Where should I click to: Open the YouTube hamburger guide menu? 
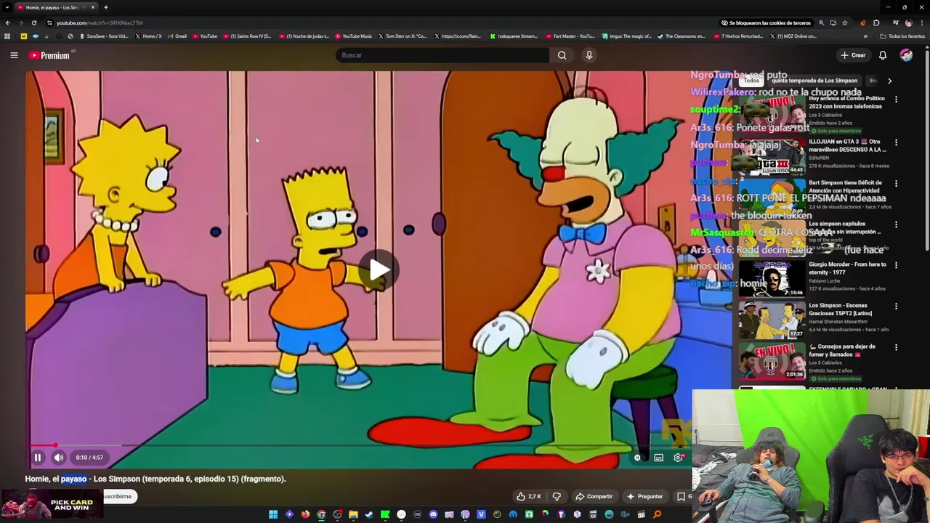coord(14,55)
